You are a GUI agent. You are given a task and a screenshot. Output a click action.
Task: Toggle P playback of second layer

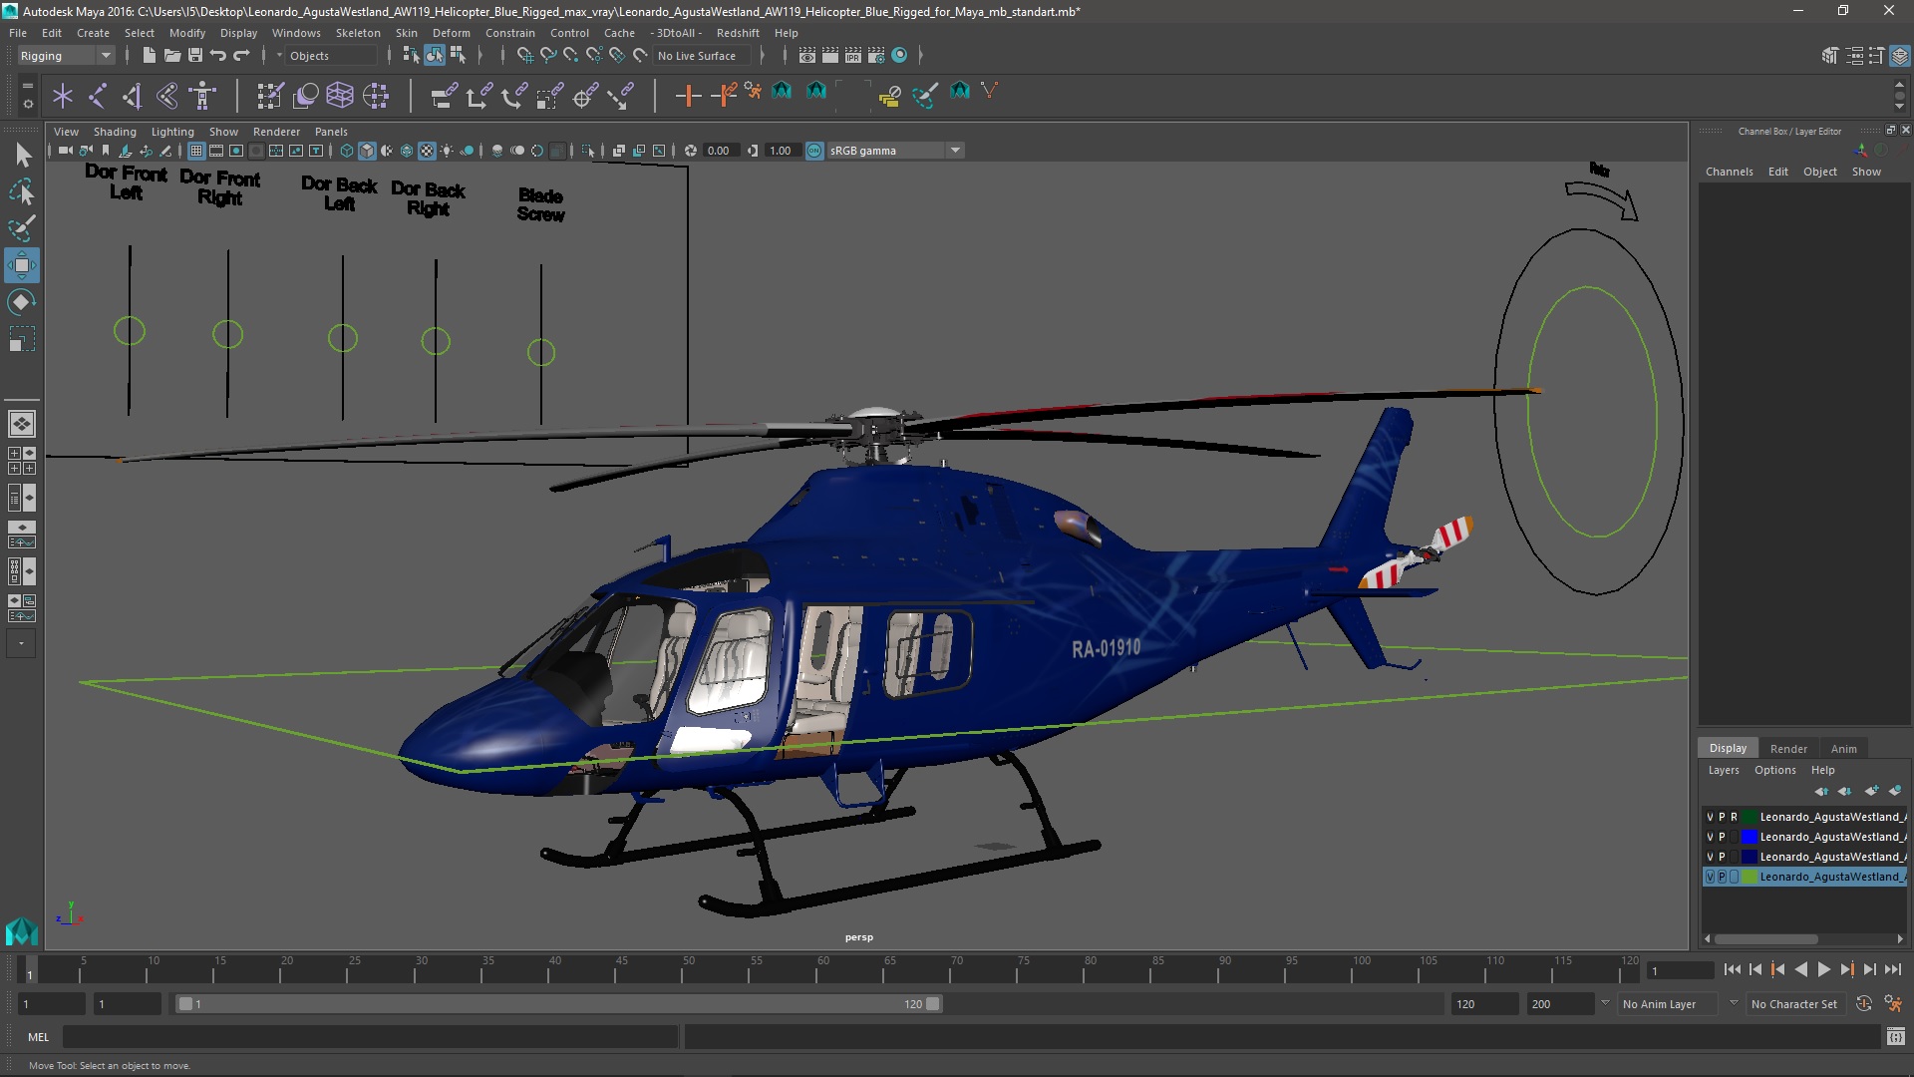(1722, 837)
